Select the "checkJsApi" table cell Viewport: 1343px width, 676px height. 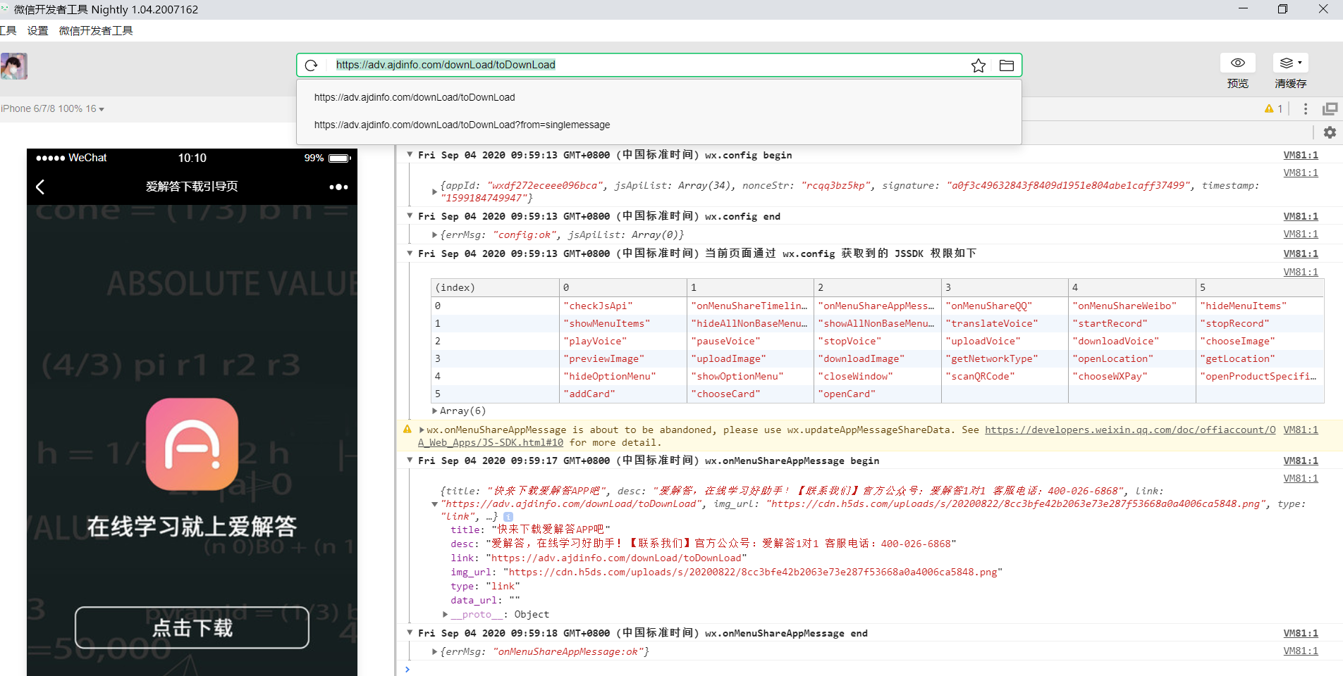tap(623, 306)
